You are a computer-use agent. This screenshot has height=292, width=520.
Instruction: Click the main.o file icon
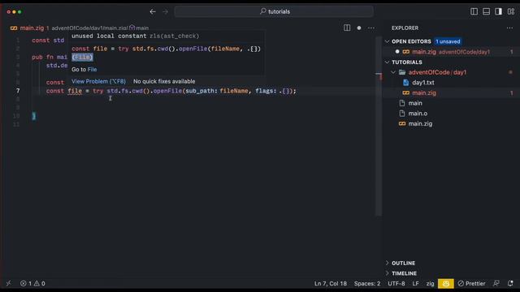point(402,114)
